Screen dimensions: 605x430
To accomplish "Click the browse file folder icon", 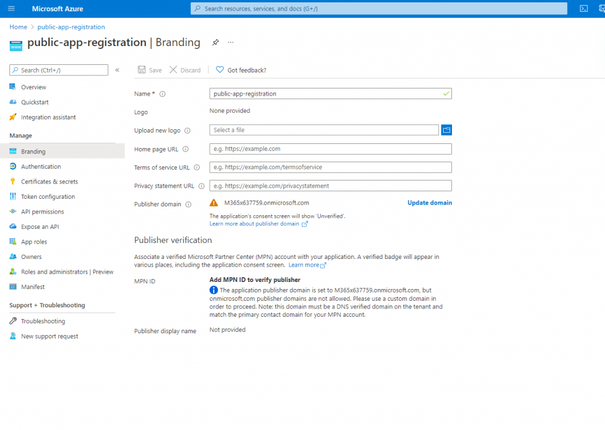I will point(446,130).
